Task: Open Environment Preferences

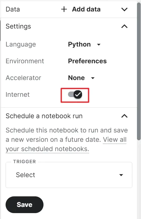Action: pos(87,61)
